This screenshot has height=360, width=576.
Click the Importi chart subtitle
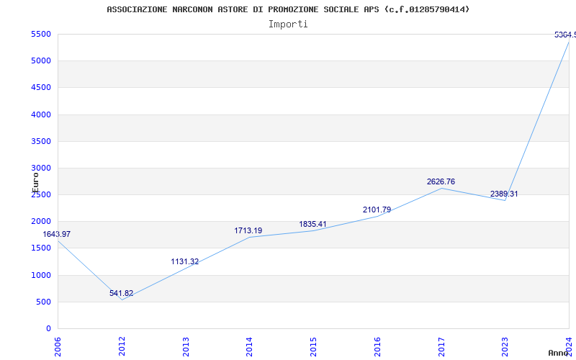[x=288, y=24]
